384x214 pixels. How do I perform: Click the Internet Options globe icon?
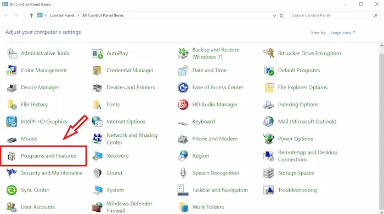click(97, 122)
